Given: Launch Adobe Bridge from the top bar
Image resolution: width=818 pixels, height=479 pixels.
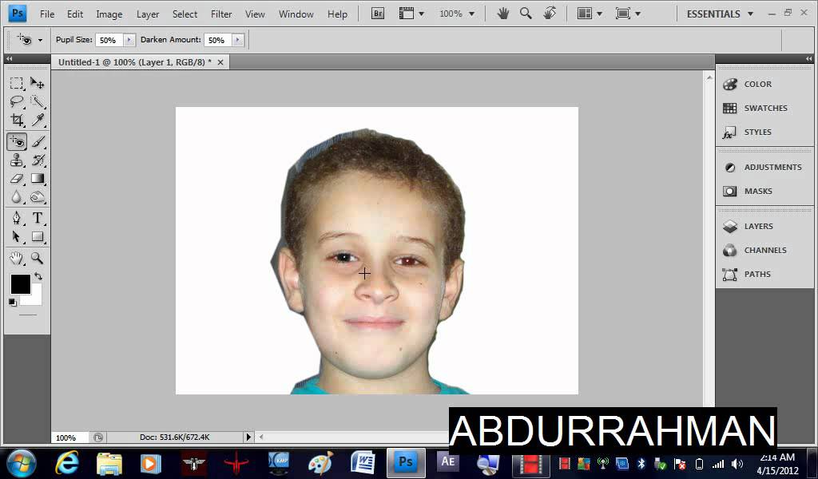Looking at the screenshot, I should tap(378, 14).
